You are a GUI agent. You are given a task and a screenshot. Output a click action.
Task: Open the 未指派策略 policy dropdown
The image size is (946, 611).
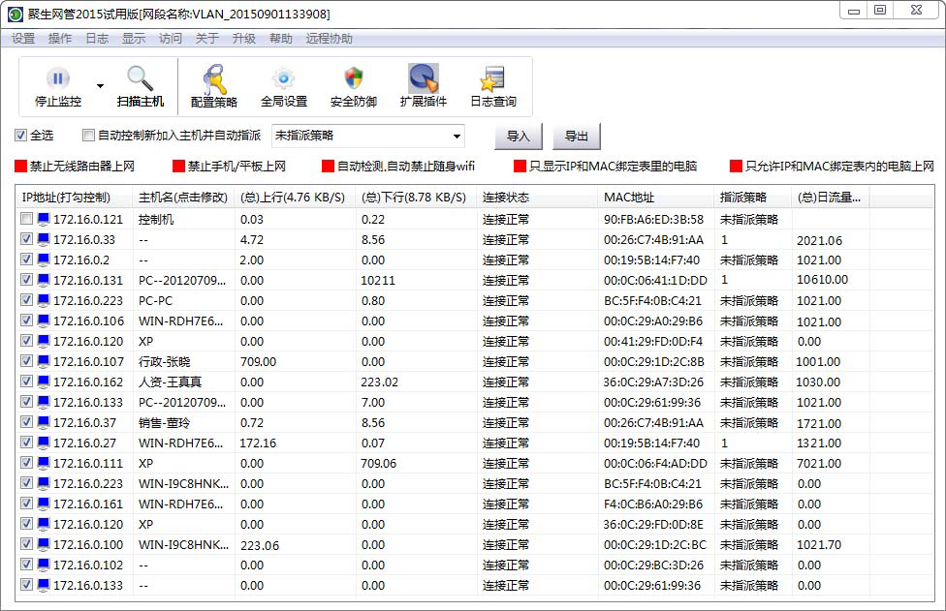point(455,135)
